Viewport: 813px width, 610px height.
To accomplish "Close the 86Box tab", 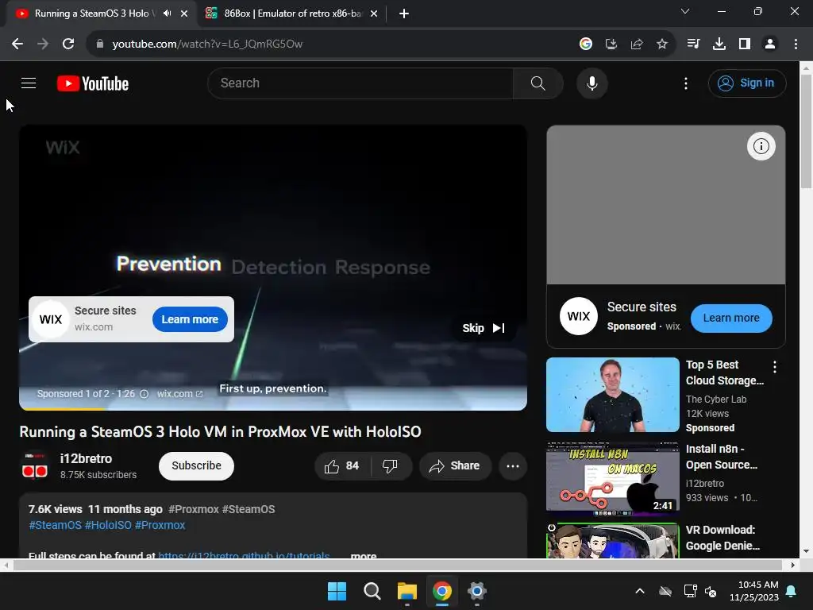I will [x=374, y=14].
